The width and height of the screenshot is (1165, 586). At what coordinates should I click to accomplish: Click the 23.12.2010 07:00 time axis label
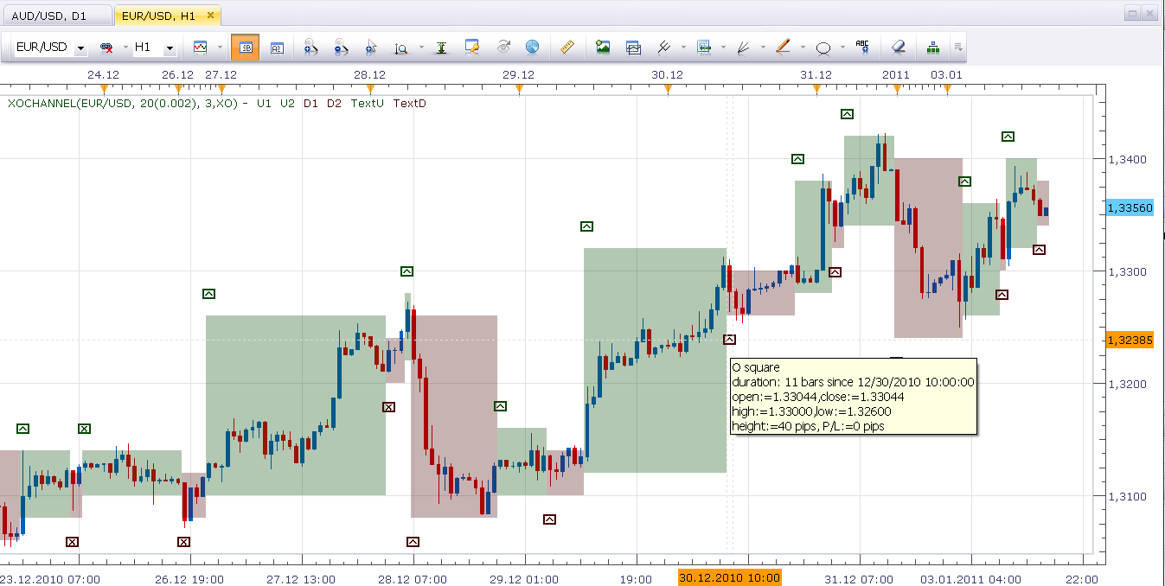pos(50,578)
